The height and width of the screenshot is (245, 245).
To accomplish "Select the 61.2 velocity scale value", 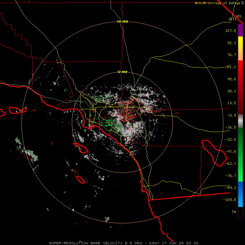I will [232, 67].
